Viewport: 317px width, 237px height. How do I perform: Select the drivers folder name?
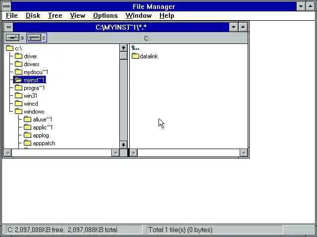(x=32, y=64)
